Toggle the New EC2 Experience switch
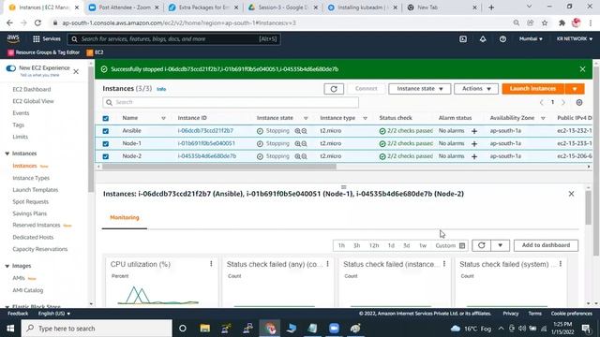 point(10,68)
